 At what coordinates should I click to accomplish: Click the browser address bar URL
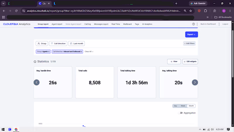(x=104, y=11)
